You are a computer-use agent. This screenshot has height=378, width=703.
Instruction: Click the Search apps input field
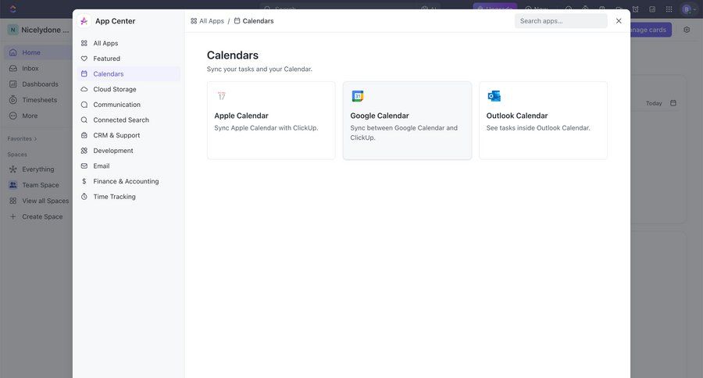(x=561, y=21)
